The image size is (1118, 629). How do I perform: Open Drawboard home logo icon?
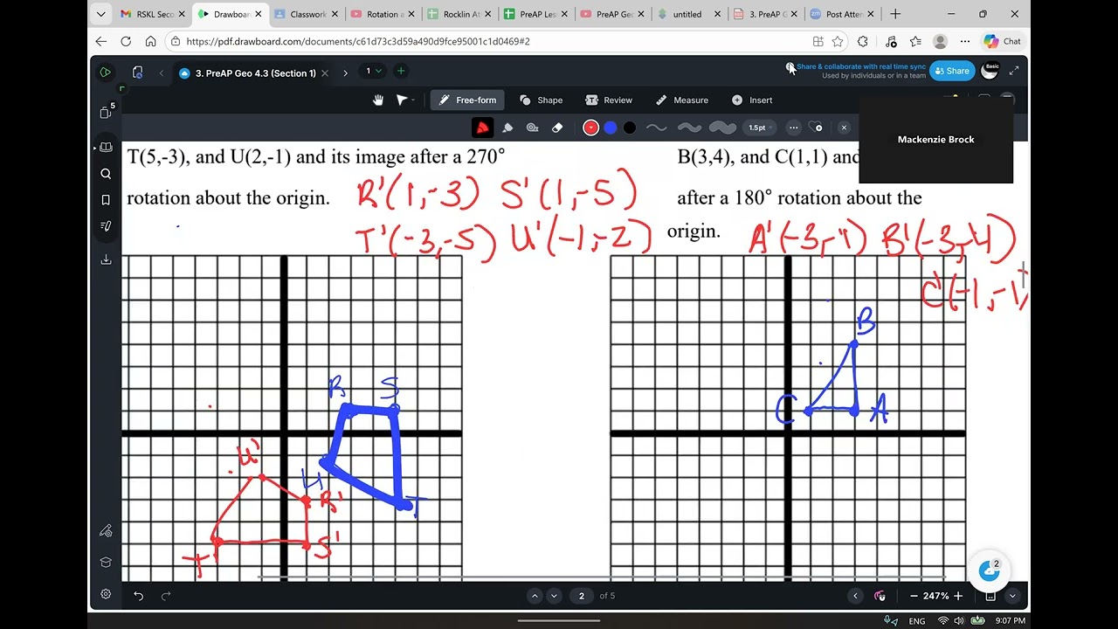pos(105,73)
